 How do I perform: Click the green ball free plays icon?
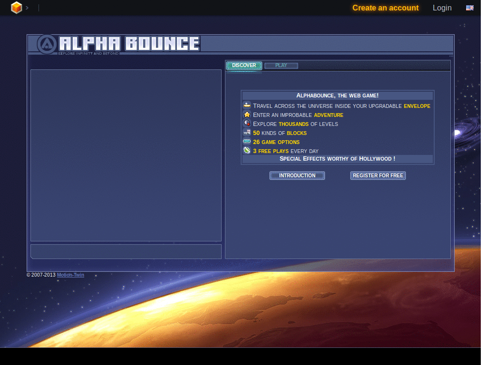(247, 151)
